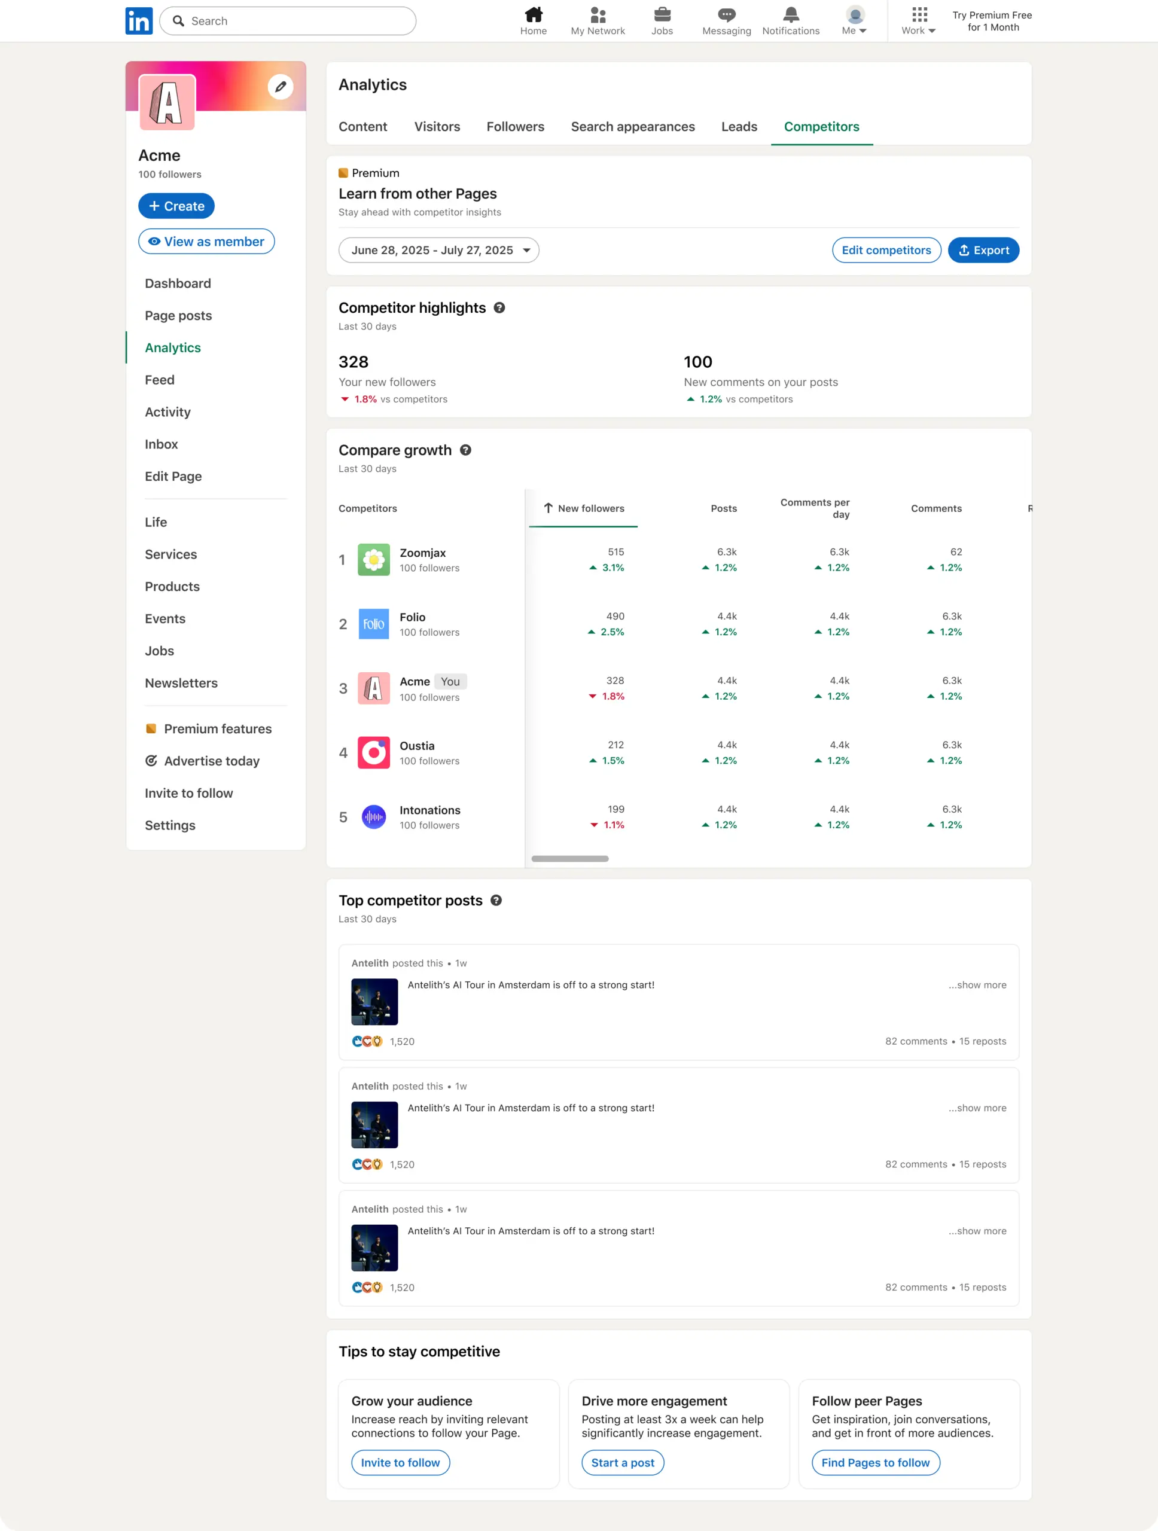Viewport: 1158px width, 1531px height.
Task: Open the Home feed icon
Action: click(533, 14)
